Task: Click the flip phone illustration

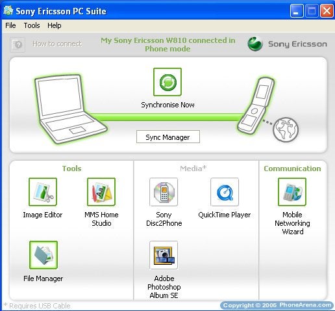Action: [255, 105]
